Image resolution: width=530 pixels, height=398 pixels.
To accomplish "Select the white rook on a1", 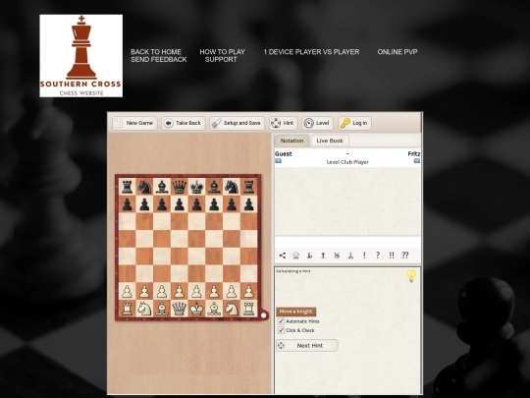I will [127, 309].
